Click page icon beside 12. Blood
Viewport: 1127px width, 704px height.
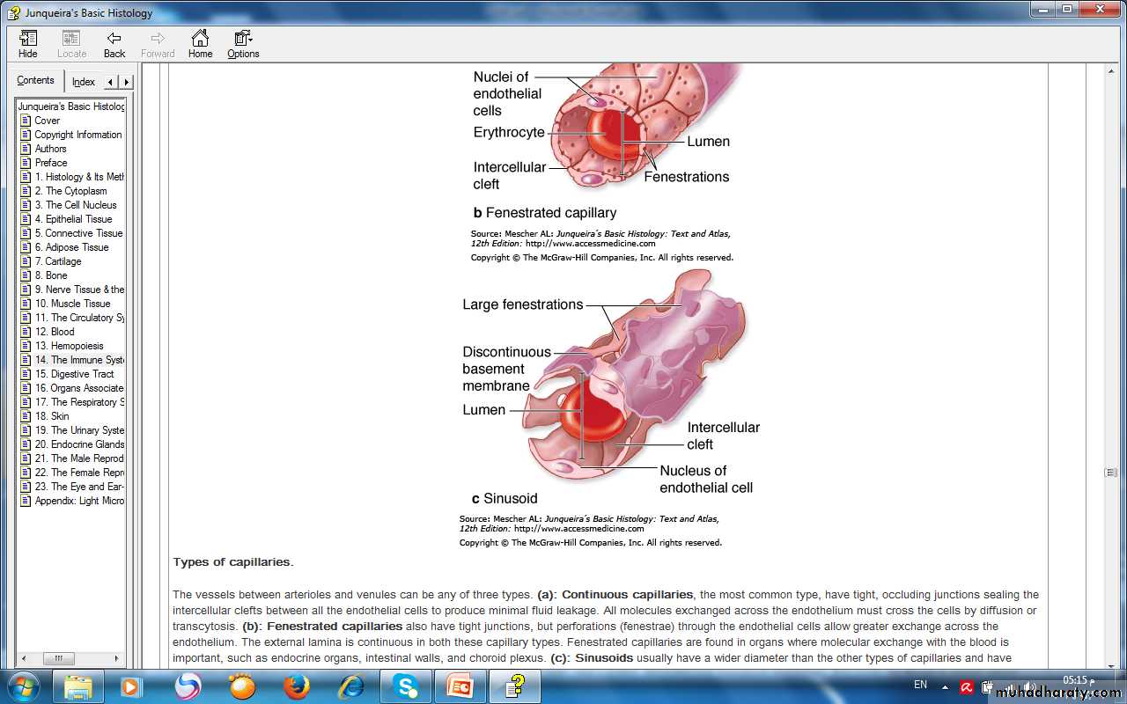tap(26, 332)
